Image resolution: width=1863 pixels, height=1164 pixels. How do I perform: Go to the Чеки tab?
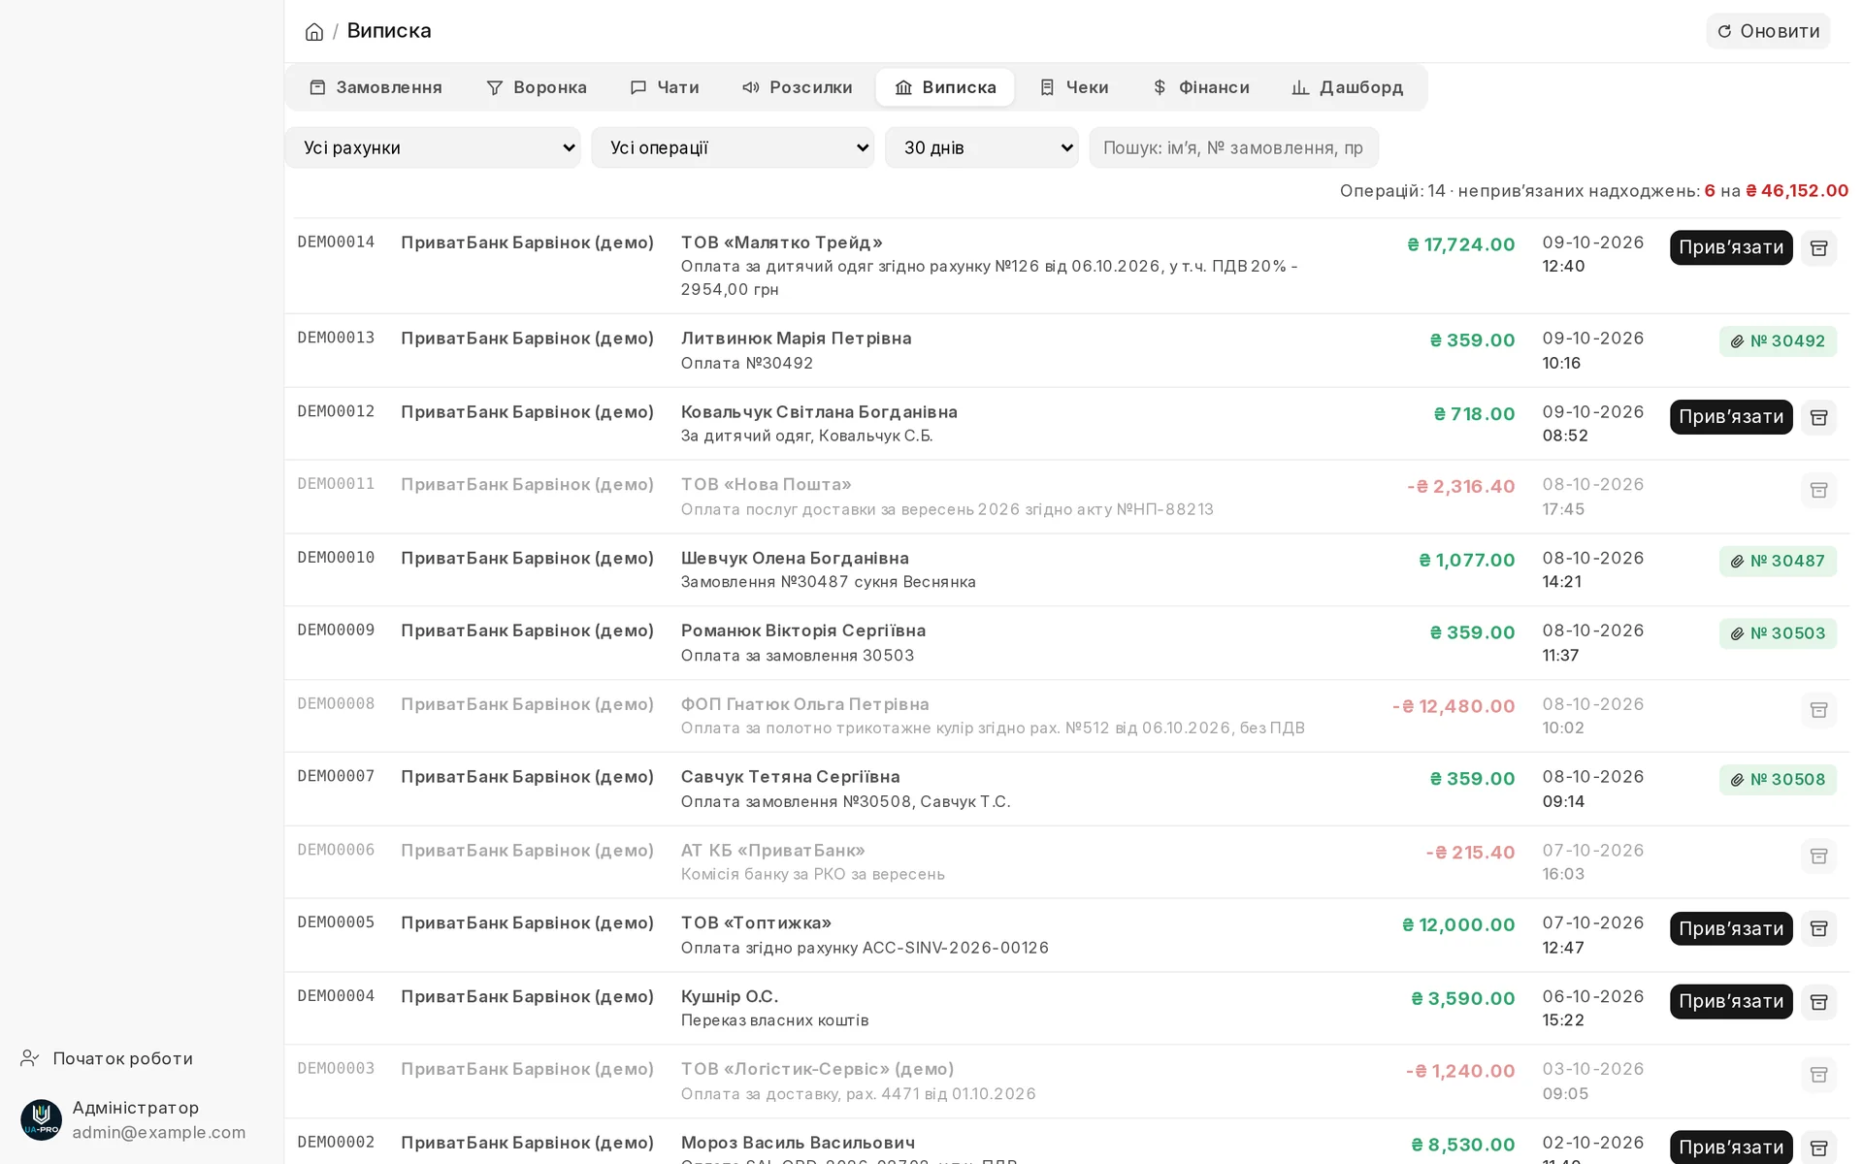point(1074,87)
